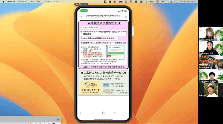Screen dimensions: 223x124
Task: Tap the public/annai3.png page title
Action: (103, 16)
